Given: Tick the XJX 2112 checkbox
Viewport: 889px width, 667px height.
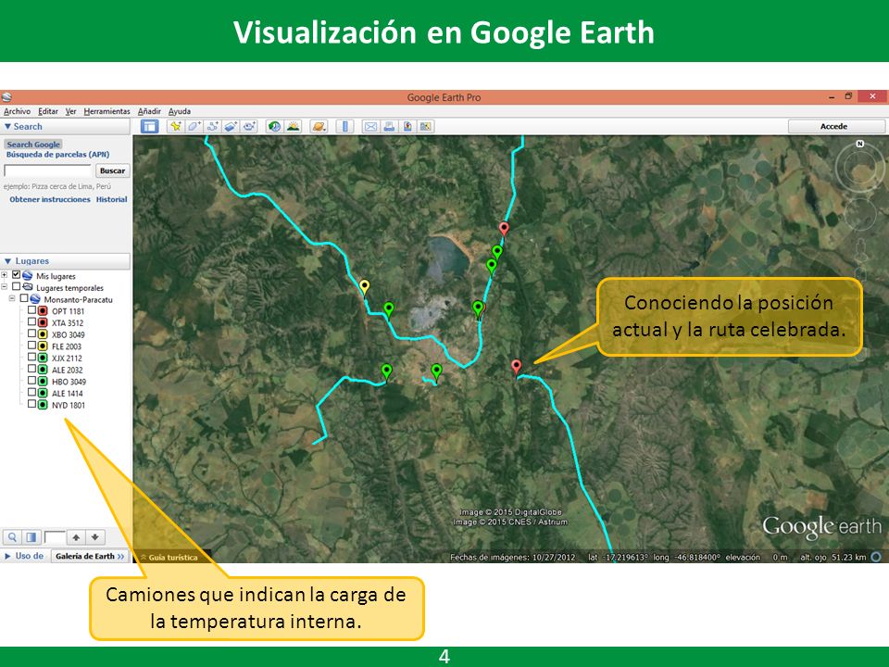Looking at the screenshot, I should click(31, 358).
